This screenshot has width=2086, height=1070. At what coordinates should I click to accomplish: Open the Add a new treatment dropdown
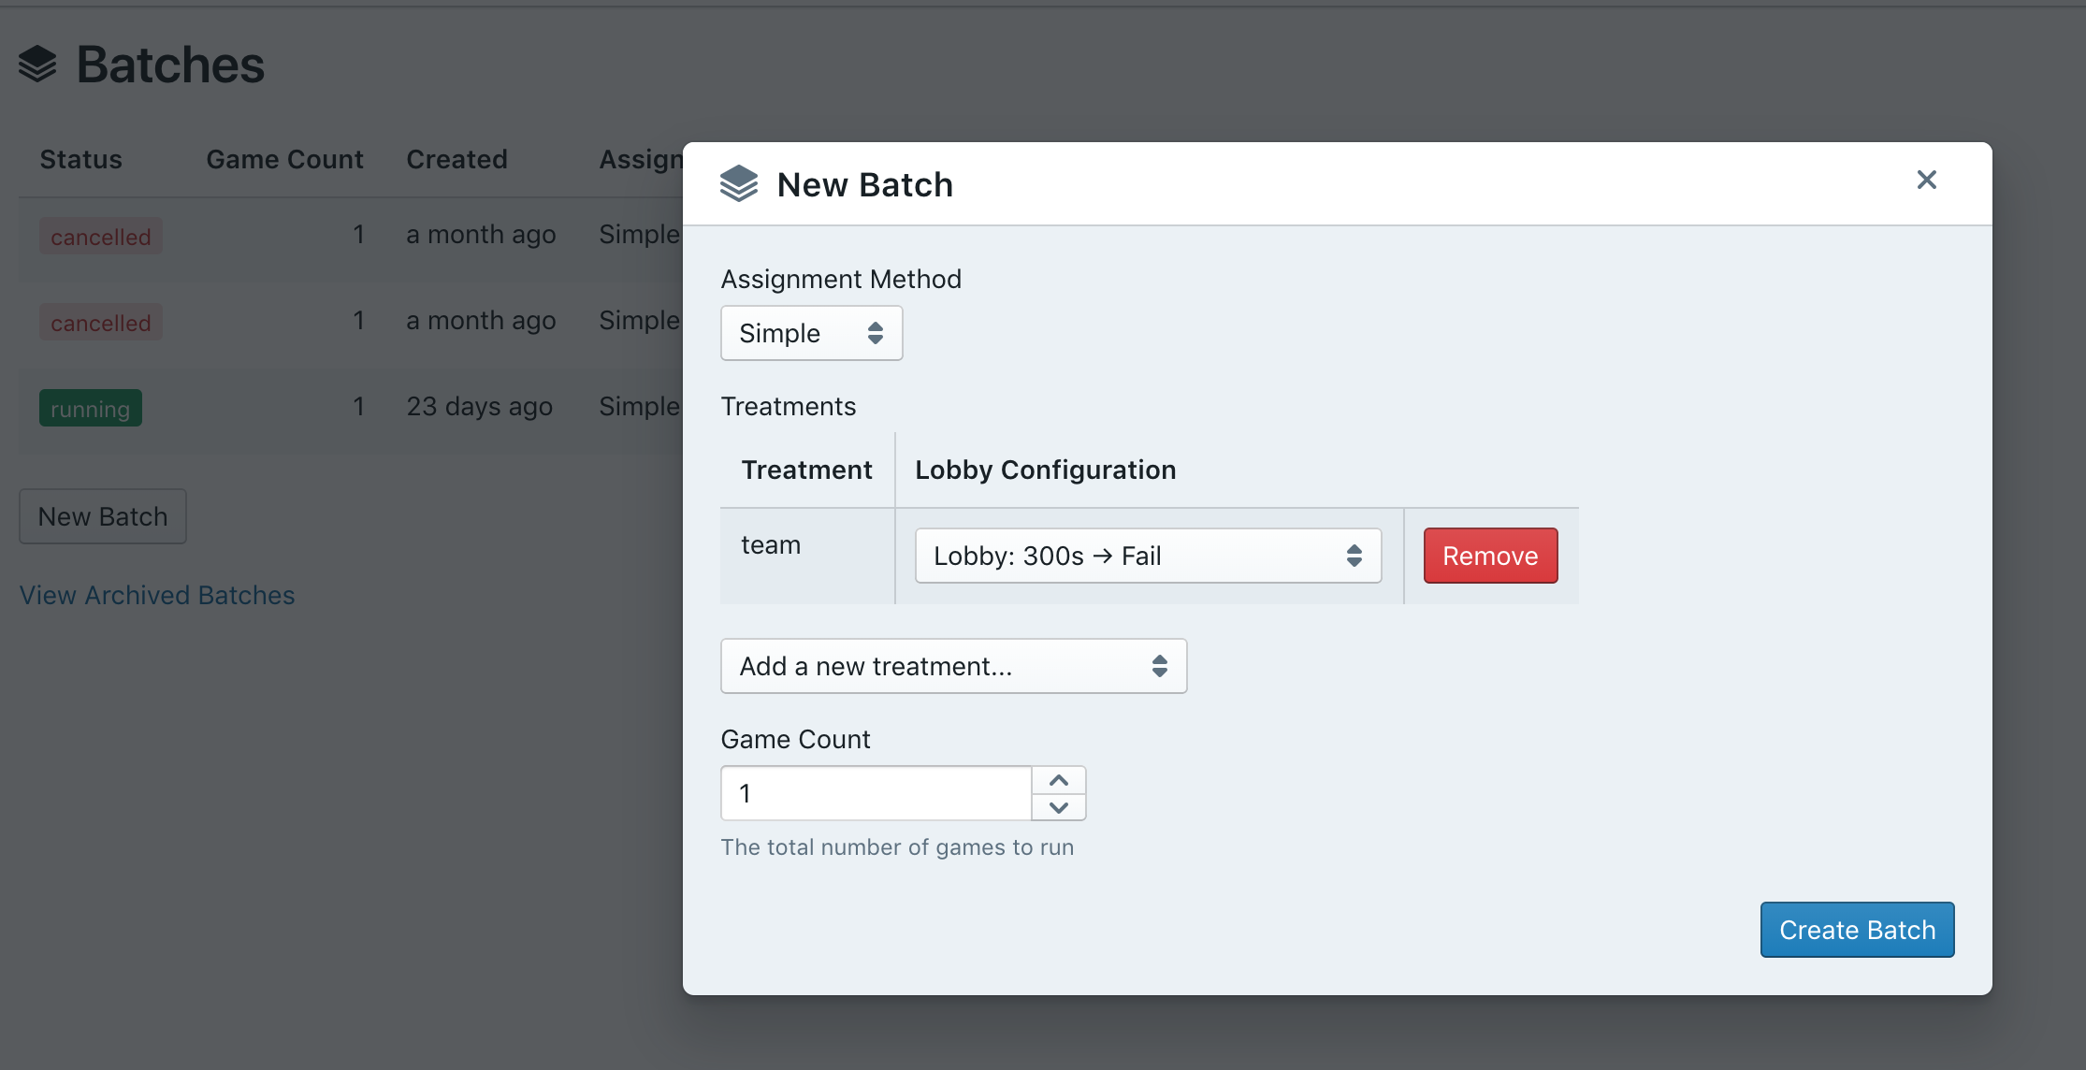pyautogui.click(x=952, y=666)
